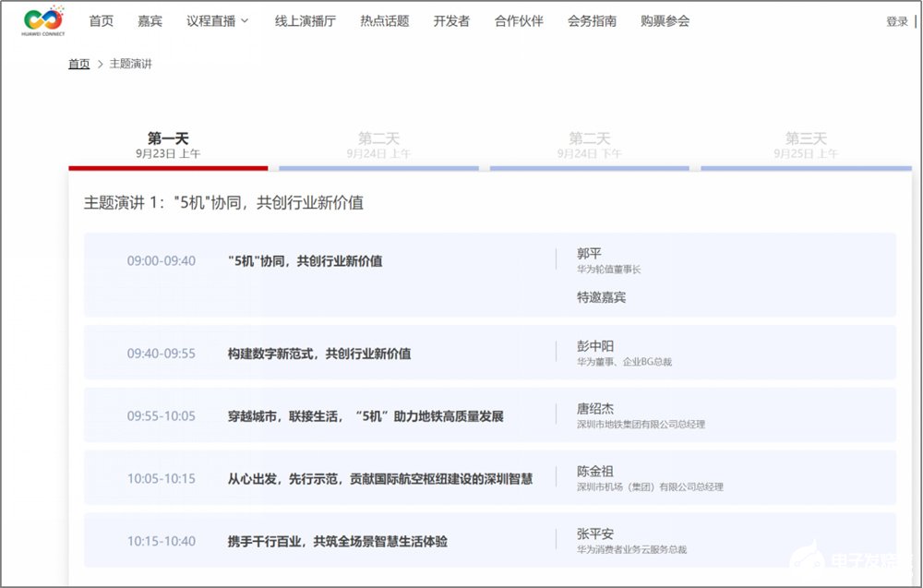Switch to the 第三天 9月25日 上午 tab
Screen dimensions: 923x588
[803, 143]
